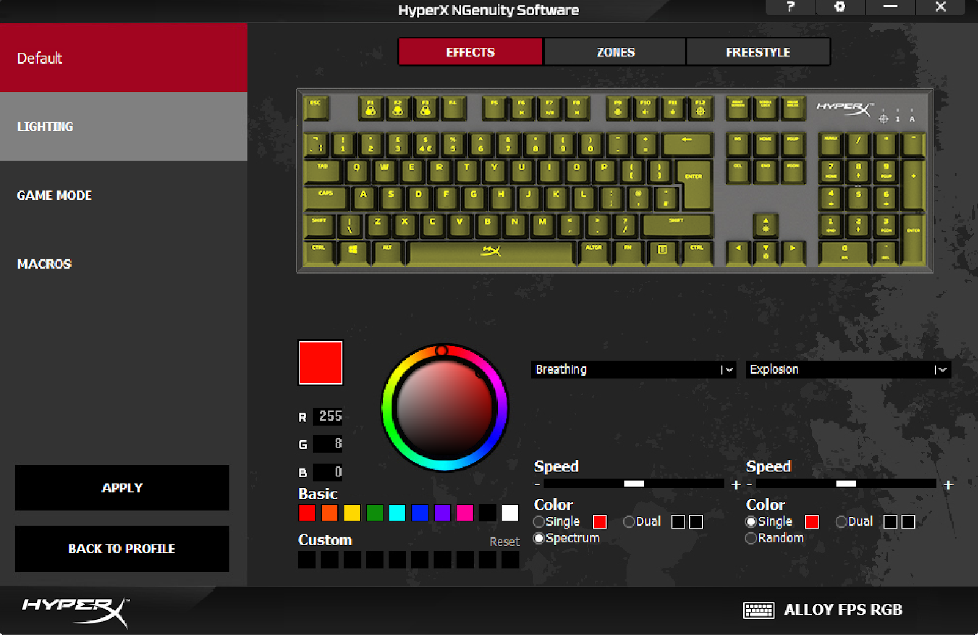Screen dimensions: 978x635
Task: Enable Spectrum color mode for Breathing effect
Action: point(539,538)
